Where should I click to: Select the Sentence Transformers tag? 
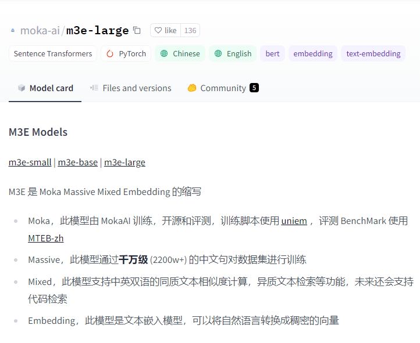coord(53,53)
